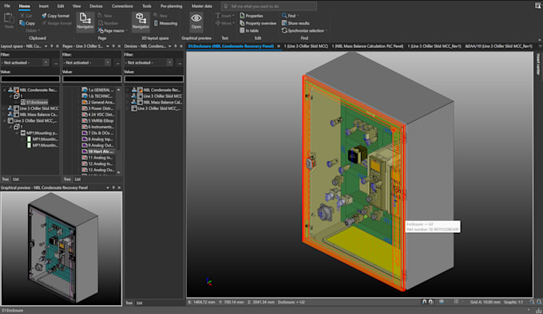Pin the Graphical preview panel
This screenshot has width=543, height=314.
point(113,187)
